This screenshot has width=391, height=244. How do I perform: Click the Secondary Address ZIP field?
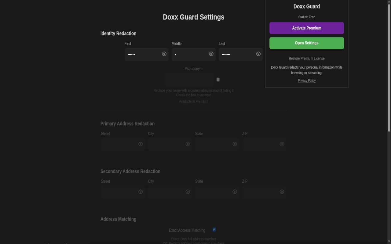264,192
